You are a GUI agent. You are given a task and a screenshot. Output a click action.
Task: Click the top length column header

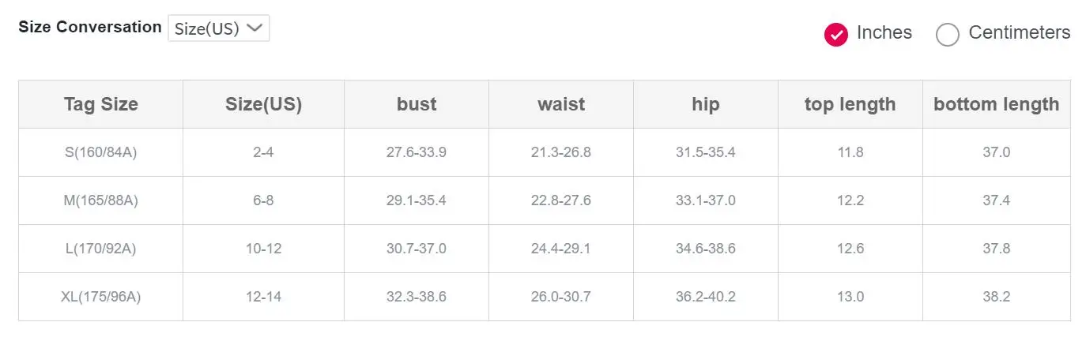point(850,104)
